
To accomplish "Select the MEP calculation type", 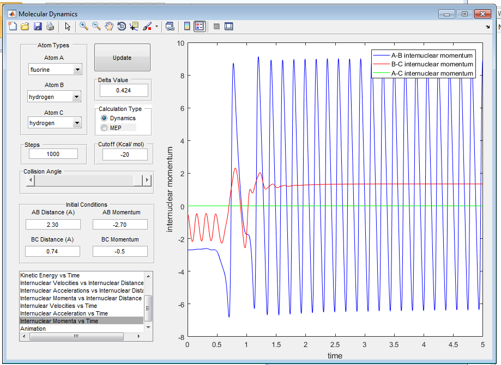I will 104,127.
